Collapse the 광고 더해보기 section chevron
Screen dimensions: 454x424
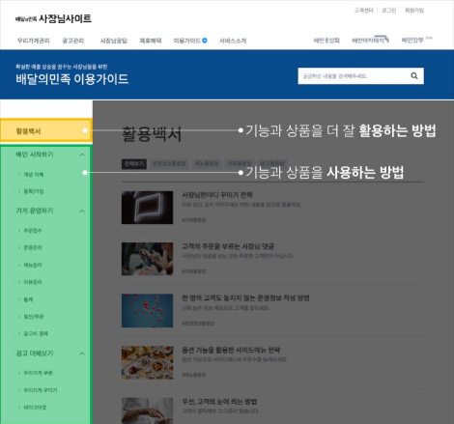[x=82, y=353]
